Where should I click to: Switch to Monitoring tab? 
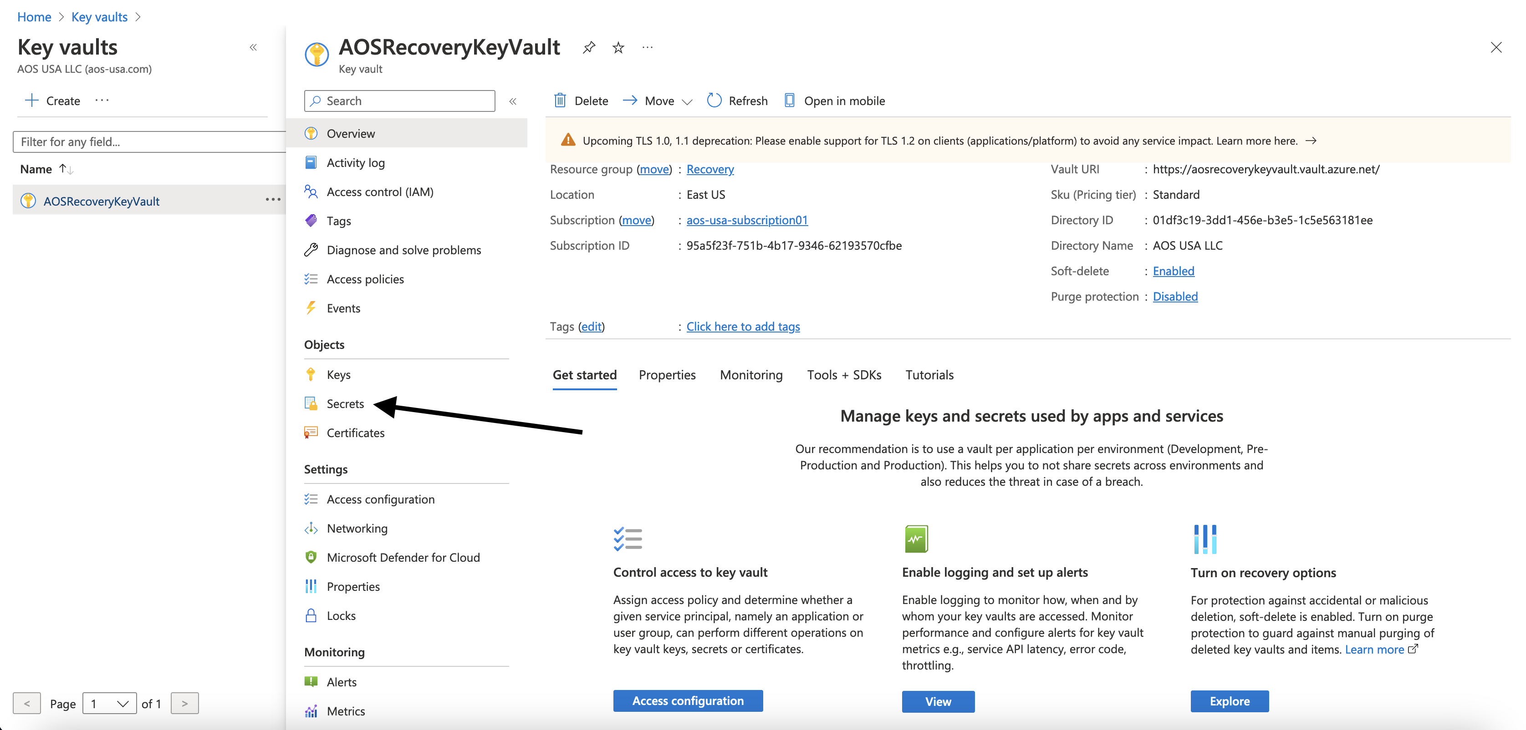point(751,375)
